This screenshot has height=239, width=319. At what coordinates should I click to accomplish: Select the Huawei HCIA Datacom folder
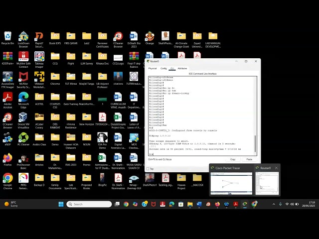click(x=71, y=141)
